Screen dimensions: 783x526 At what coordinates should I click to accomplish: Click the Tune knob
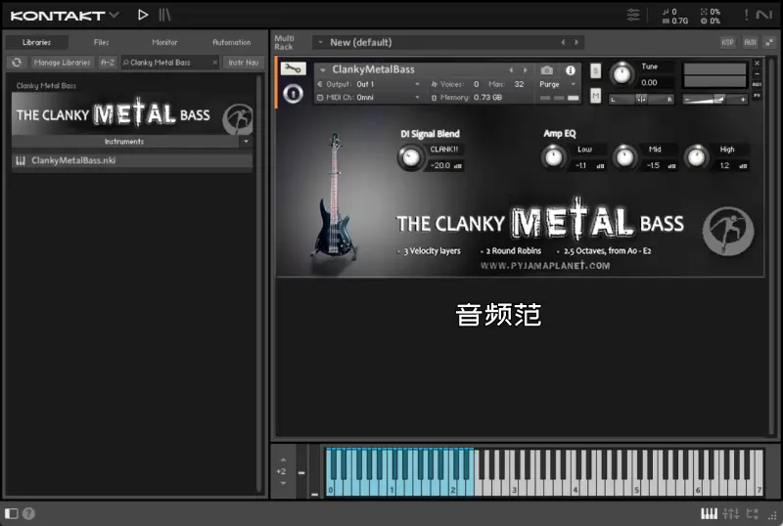click(x=622, y=74)
